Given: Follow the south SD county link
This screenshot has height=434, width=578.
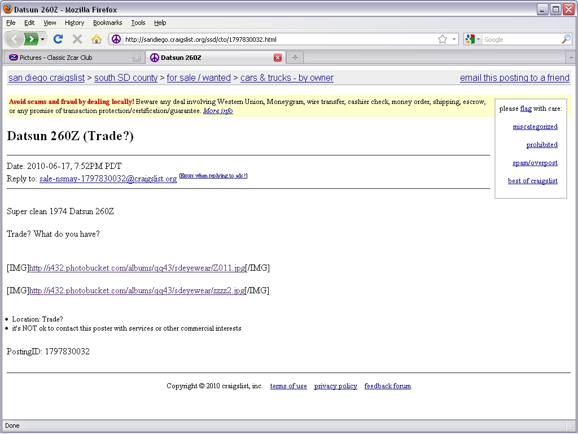Looking at the screenshot, I should point(126,78).
